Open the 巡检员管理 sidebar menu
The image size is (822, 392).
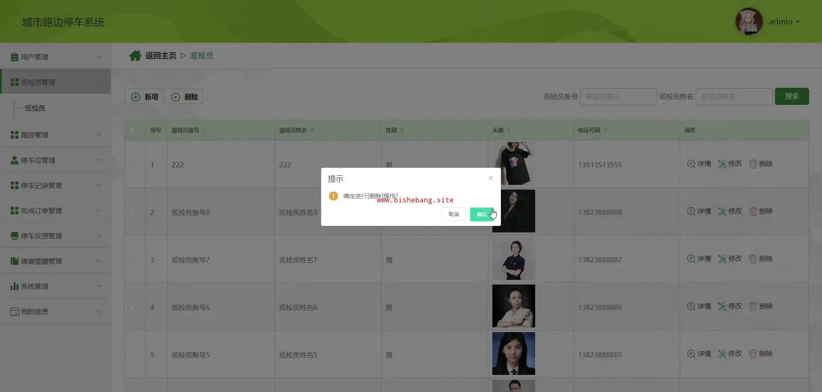[56, 82]
